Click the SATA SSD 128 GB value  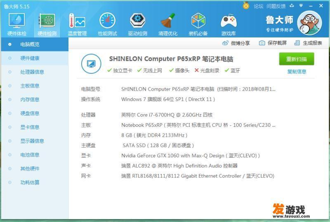point(158,145)
